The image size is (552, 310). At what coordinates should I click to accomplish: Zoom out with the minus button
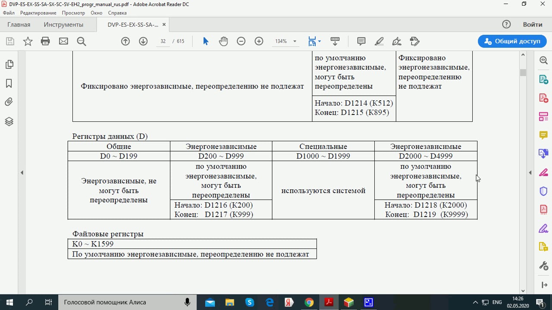(x=241, y=41)
